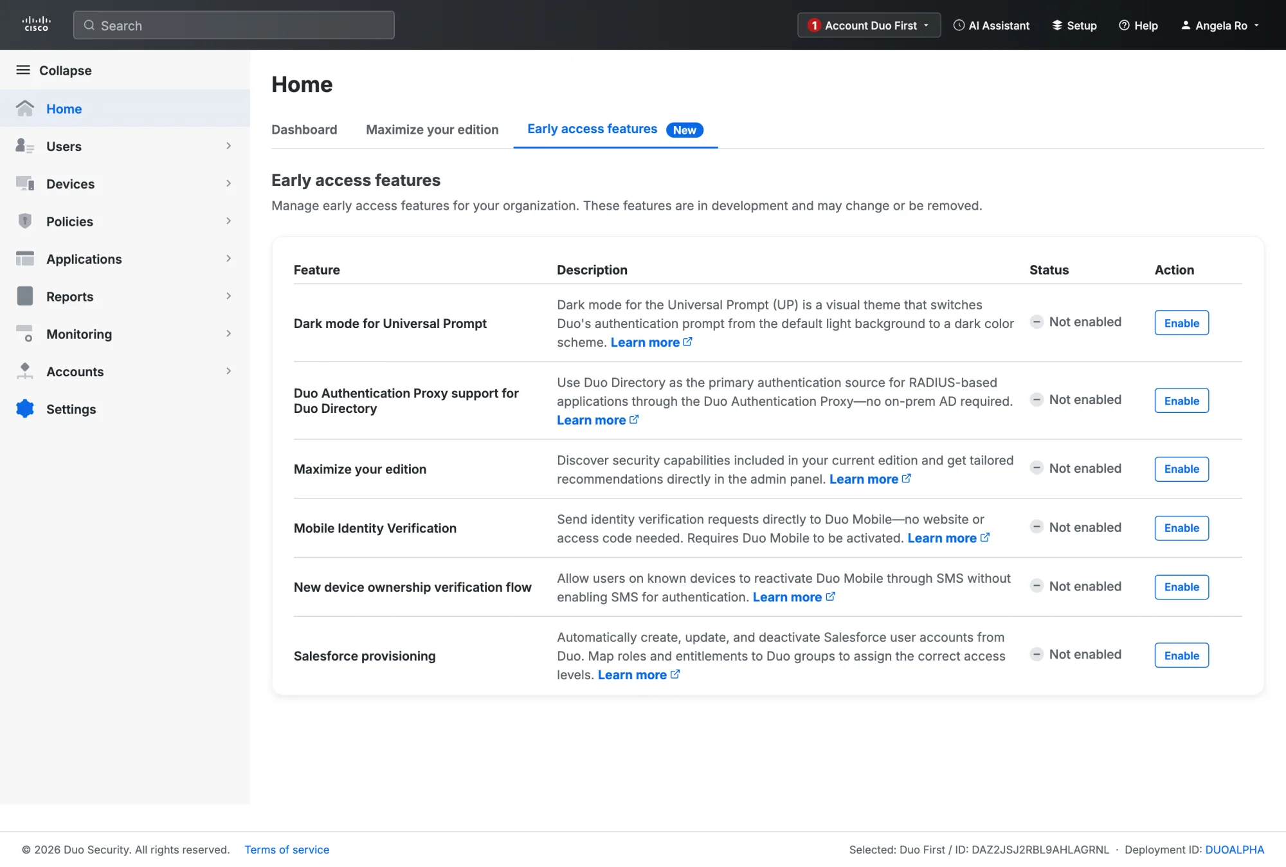
Task: Switch to the Maximize your edition tab
Action: (432, 129)
